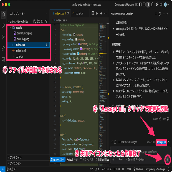
Task: Click Accept all changes
Action: coord(161,142)
